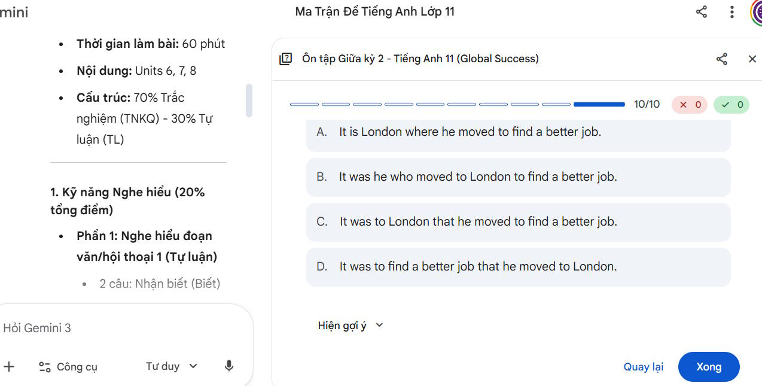This screenshot has width=762, height=386.
Task: Click the share icon in the top header
Action: point(702,12)
